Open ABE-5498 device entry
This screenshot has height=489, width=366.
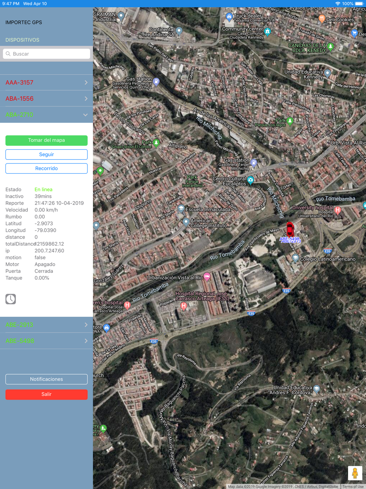[x=46, y=341]
